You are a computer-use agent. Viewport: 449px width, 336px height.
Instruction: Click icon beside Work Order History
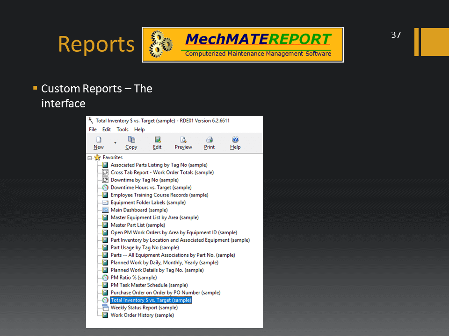(105, 315)
